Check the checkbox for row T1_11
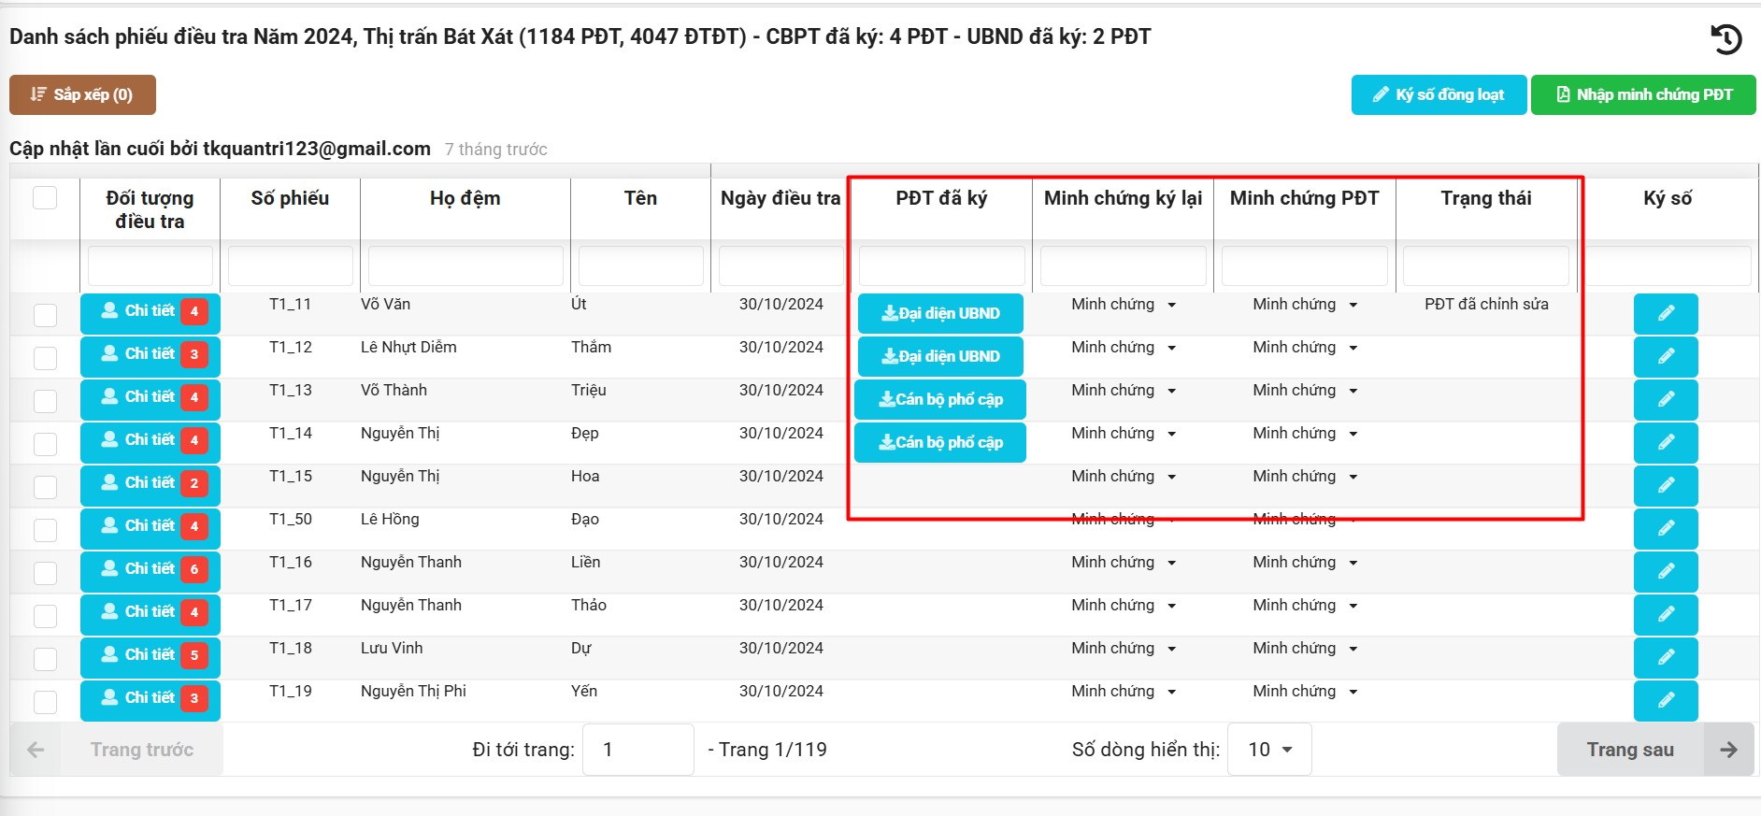The width and height of the screenshot is (1761, 816). (45, 315)
